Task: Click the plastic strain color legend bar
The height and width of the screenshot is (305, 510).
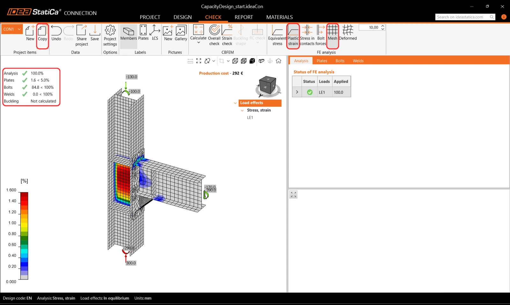Action: pyautogui.click(x=24, y=236)
